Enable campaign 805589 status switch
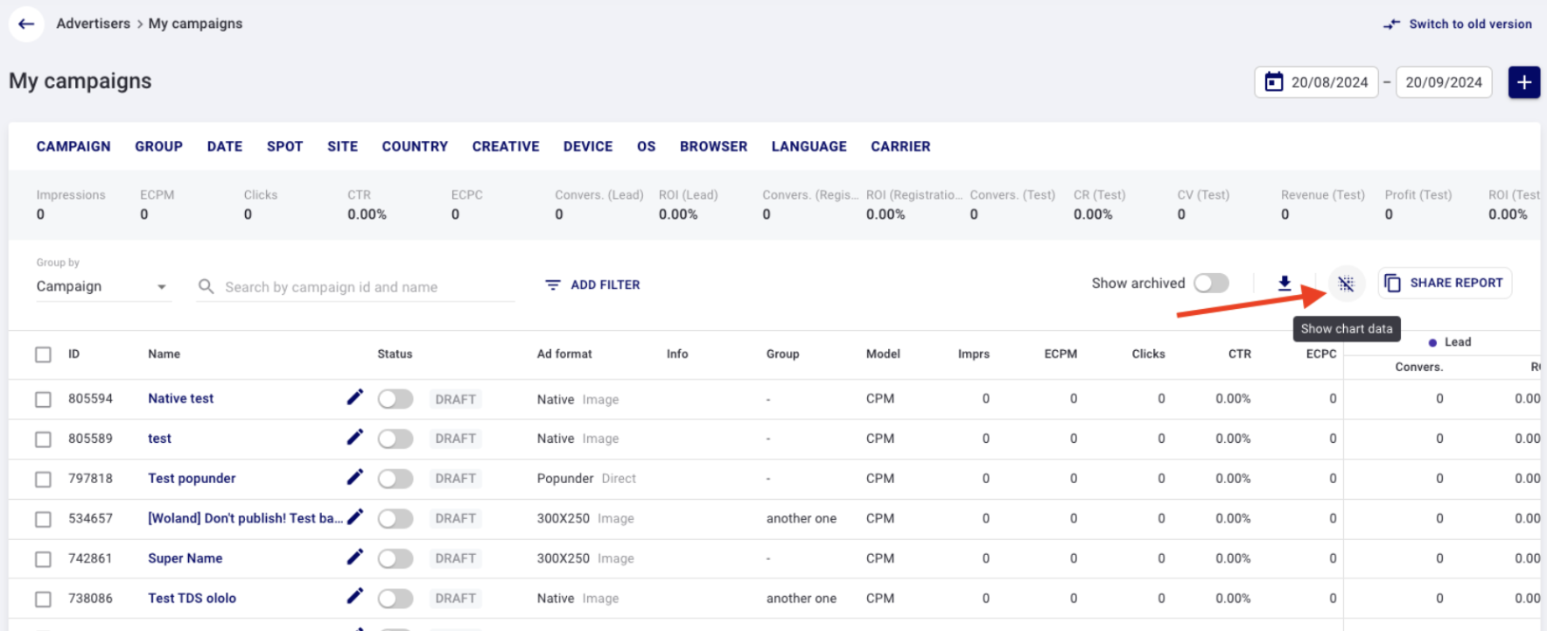 pos(395,438)
